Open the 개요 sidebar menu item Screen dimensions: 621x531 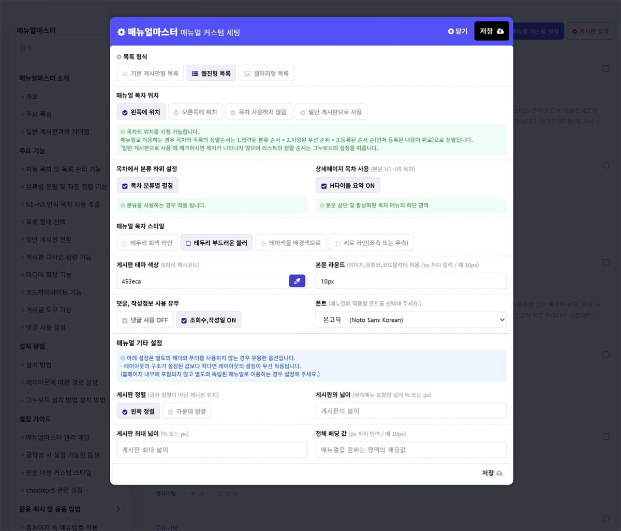pyautogui.click(x=32, y=96)
